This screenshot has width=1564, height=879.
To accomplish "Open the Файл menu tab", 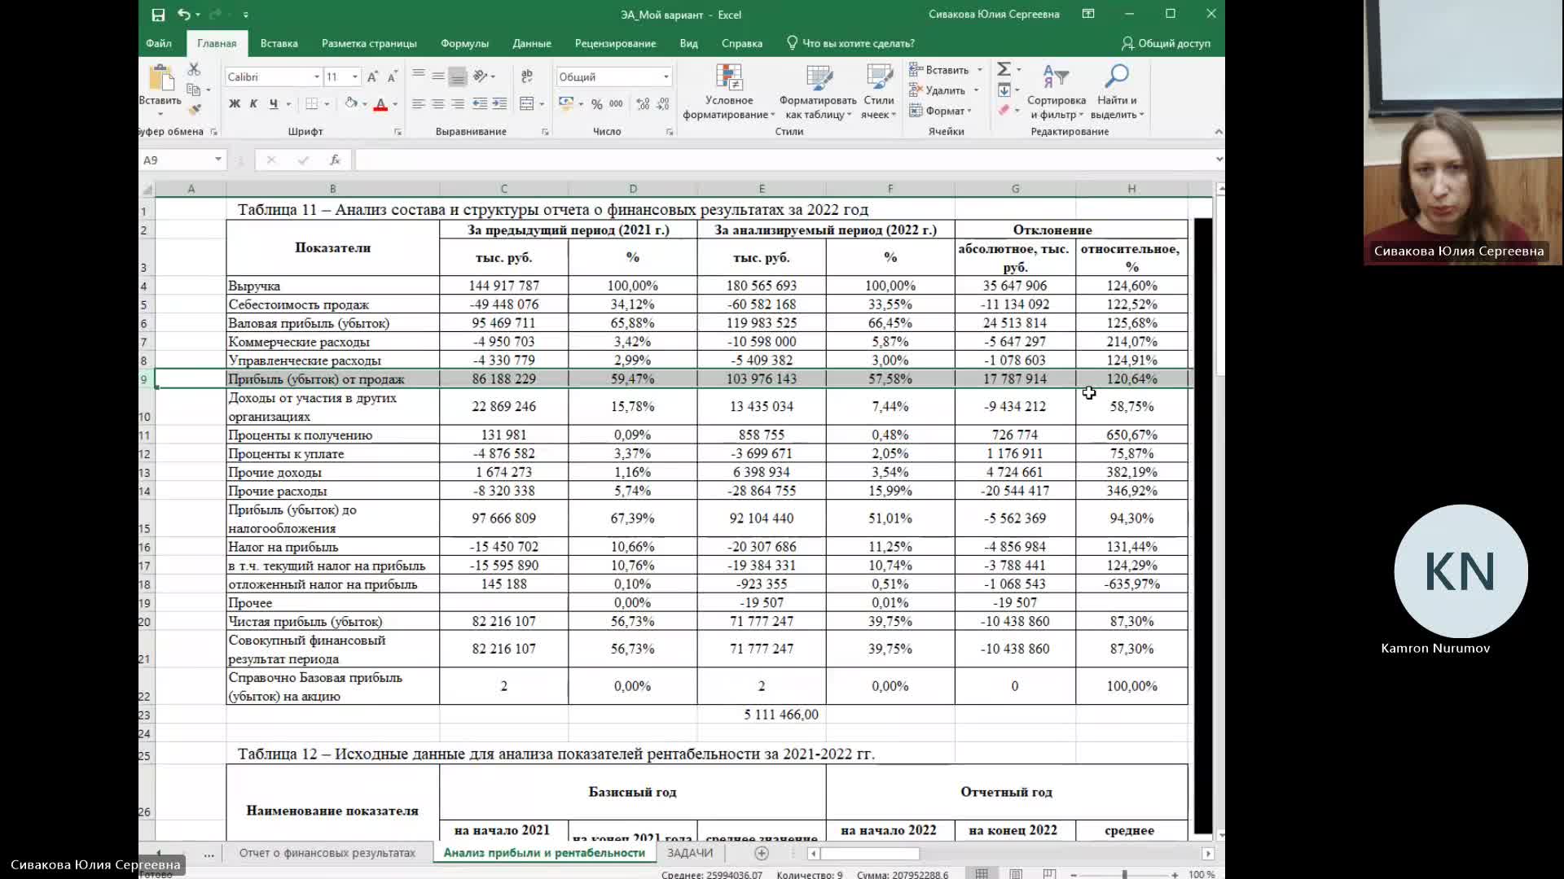I will (x=159, y=43).
